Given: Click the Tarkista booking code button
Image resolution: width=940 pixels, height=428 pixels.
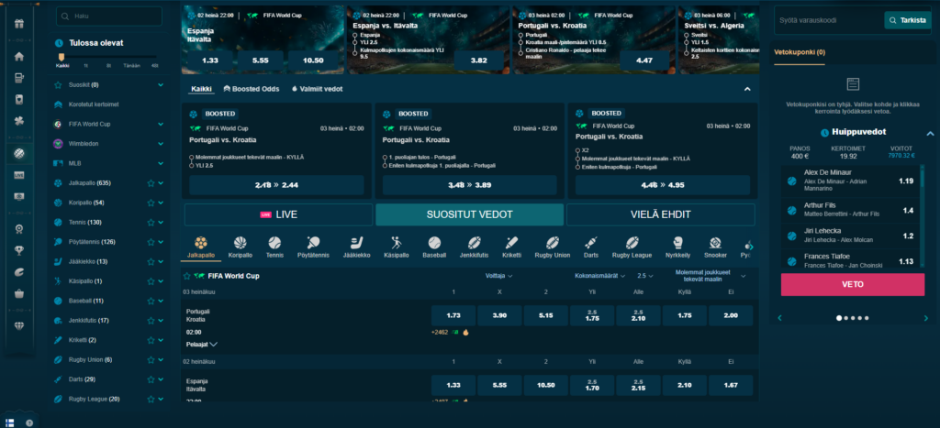Looking at the screenshot, I should 906,20.
